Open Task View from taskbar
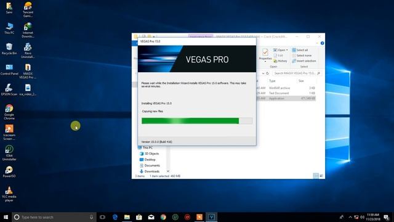Screen dimensions: 394x222 tap(102, 217)
